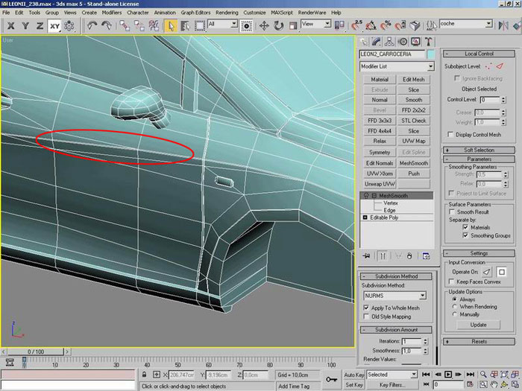Open the Modifiers menu
522x391 pixels.
pos(112,13)
